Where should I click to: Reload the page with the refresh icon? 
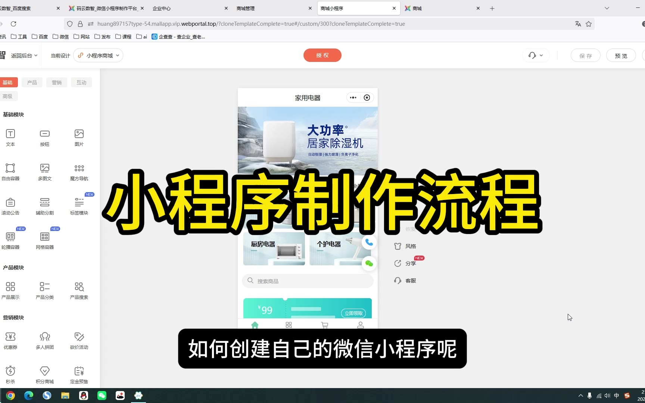(13, 24)
